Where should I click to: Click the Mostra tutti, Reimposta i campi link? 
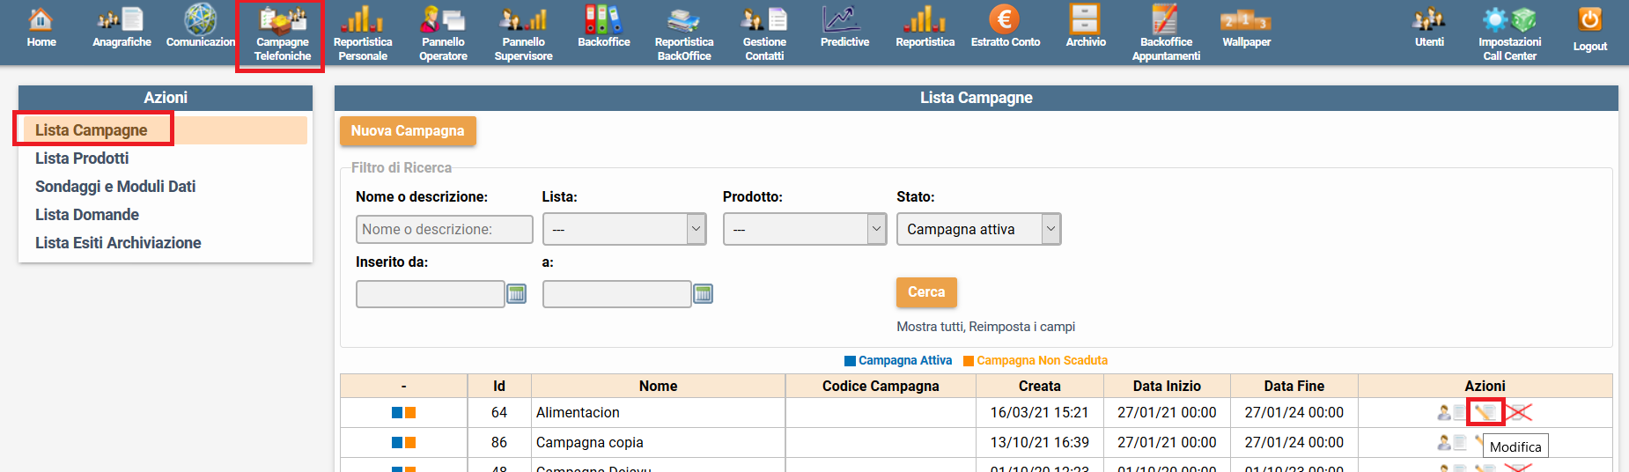(985, 327)
